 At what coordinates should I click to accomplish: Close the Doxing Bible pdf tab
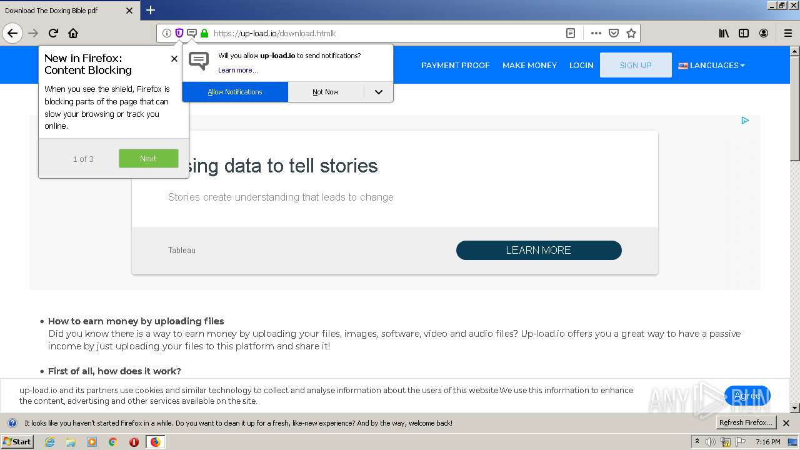(129, 11)
